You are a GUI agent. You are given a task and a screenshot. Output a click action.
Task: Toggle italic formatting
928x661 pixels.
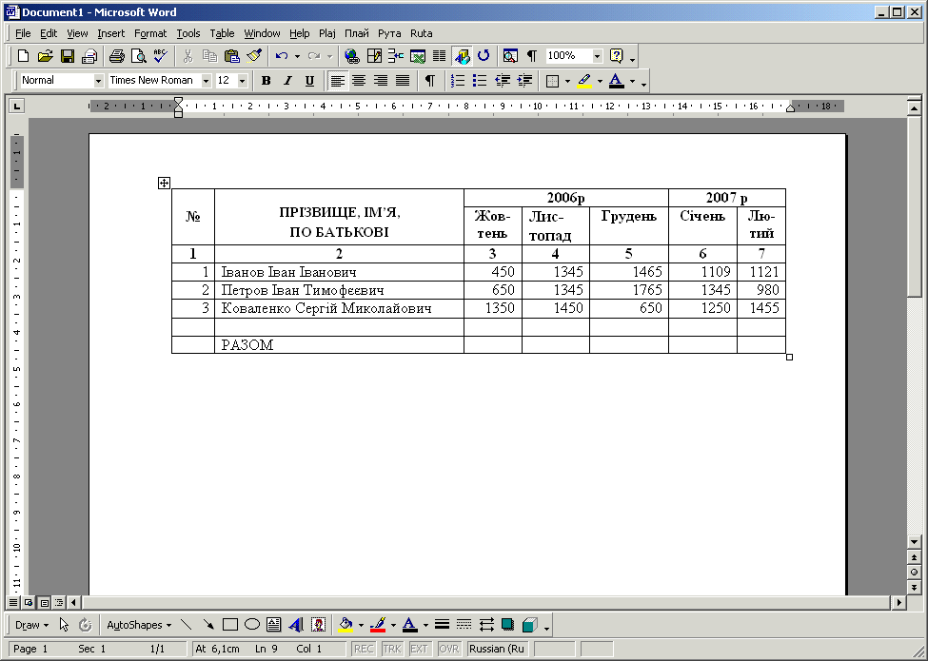(x=287, y=81)
